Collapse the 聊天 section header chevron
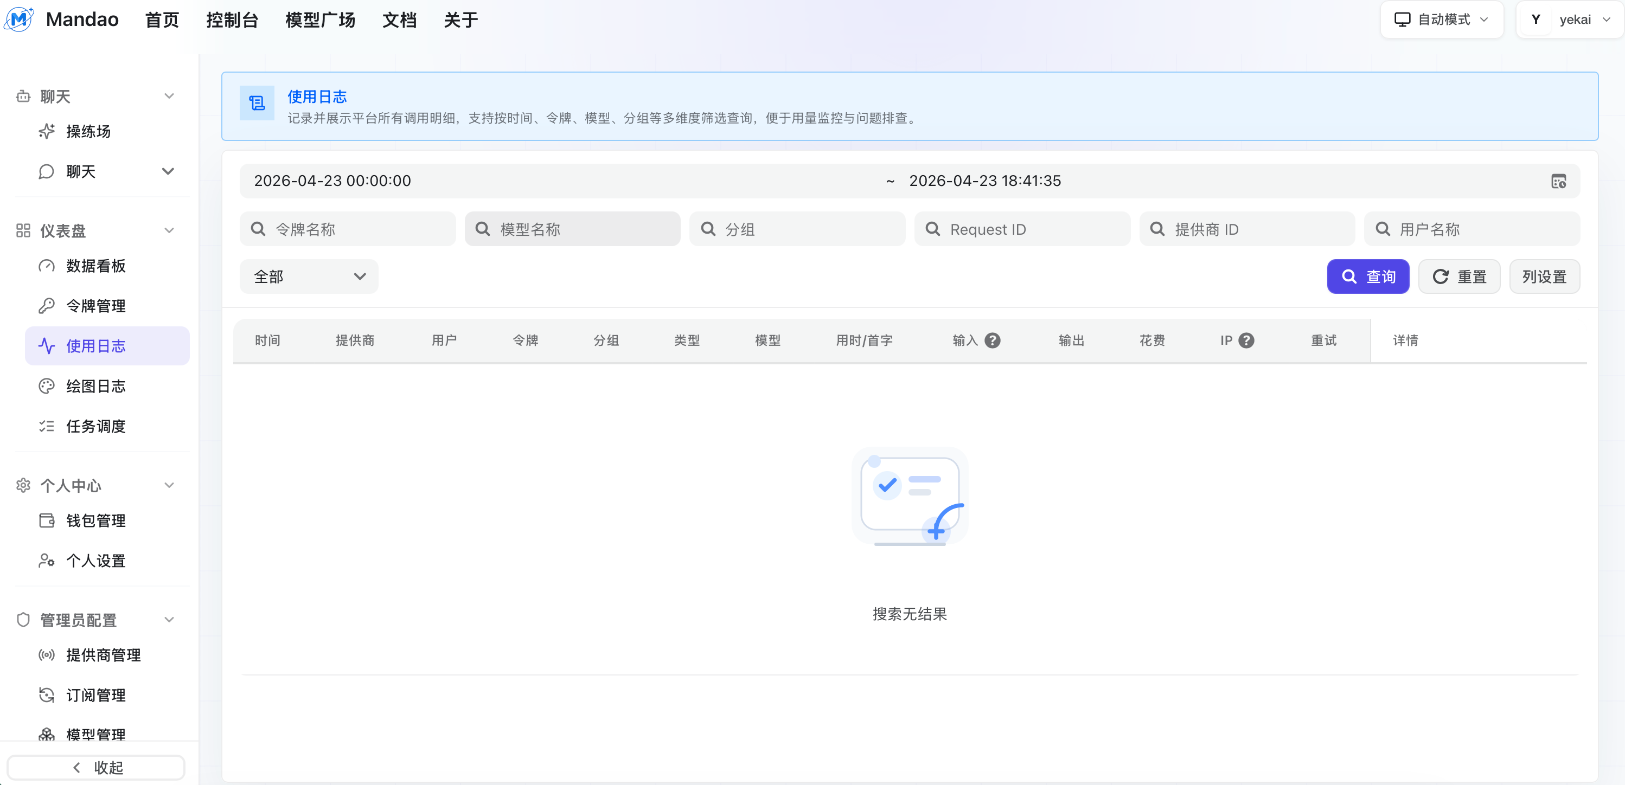 click(x=169, y=96)
